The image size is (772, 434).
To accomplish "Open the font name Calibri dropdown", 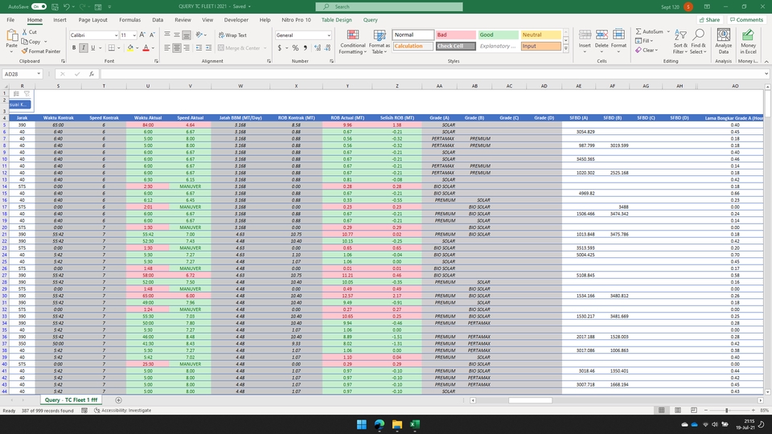I will 116,35.
